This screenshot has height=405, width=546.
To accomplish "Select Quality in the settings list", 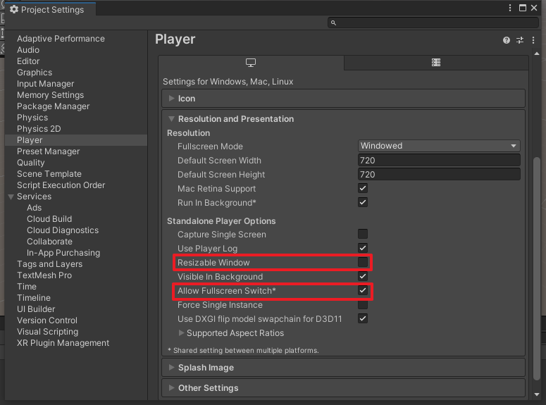I will point(30,163).
